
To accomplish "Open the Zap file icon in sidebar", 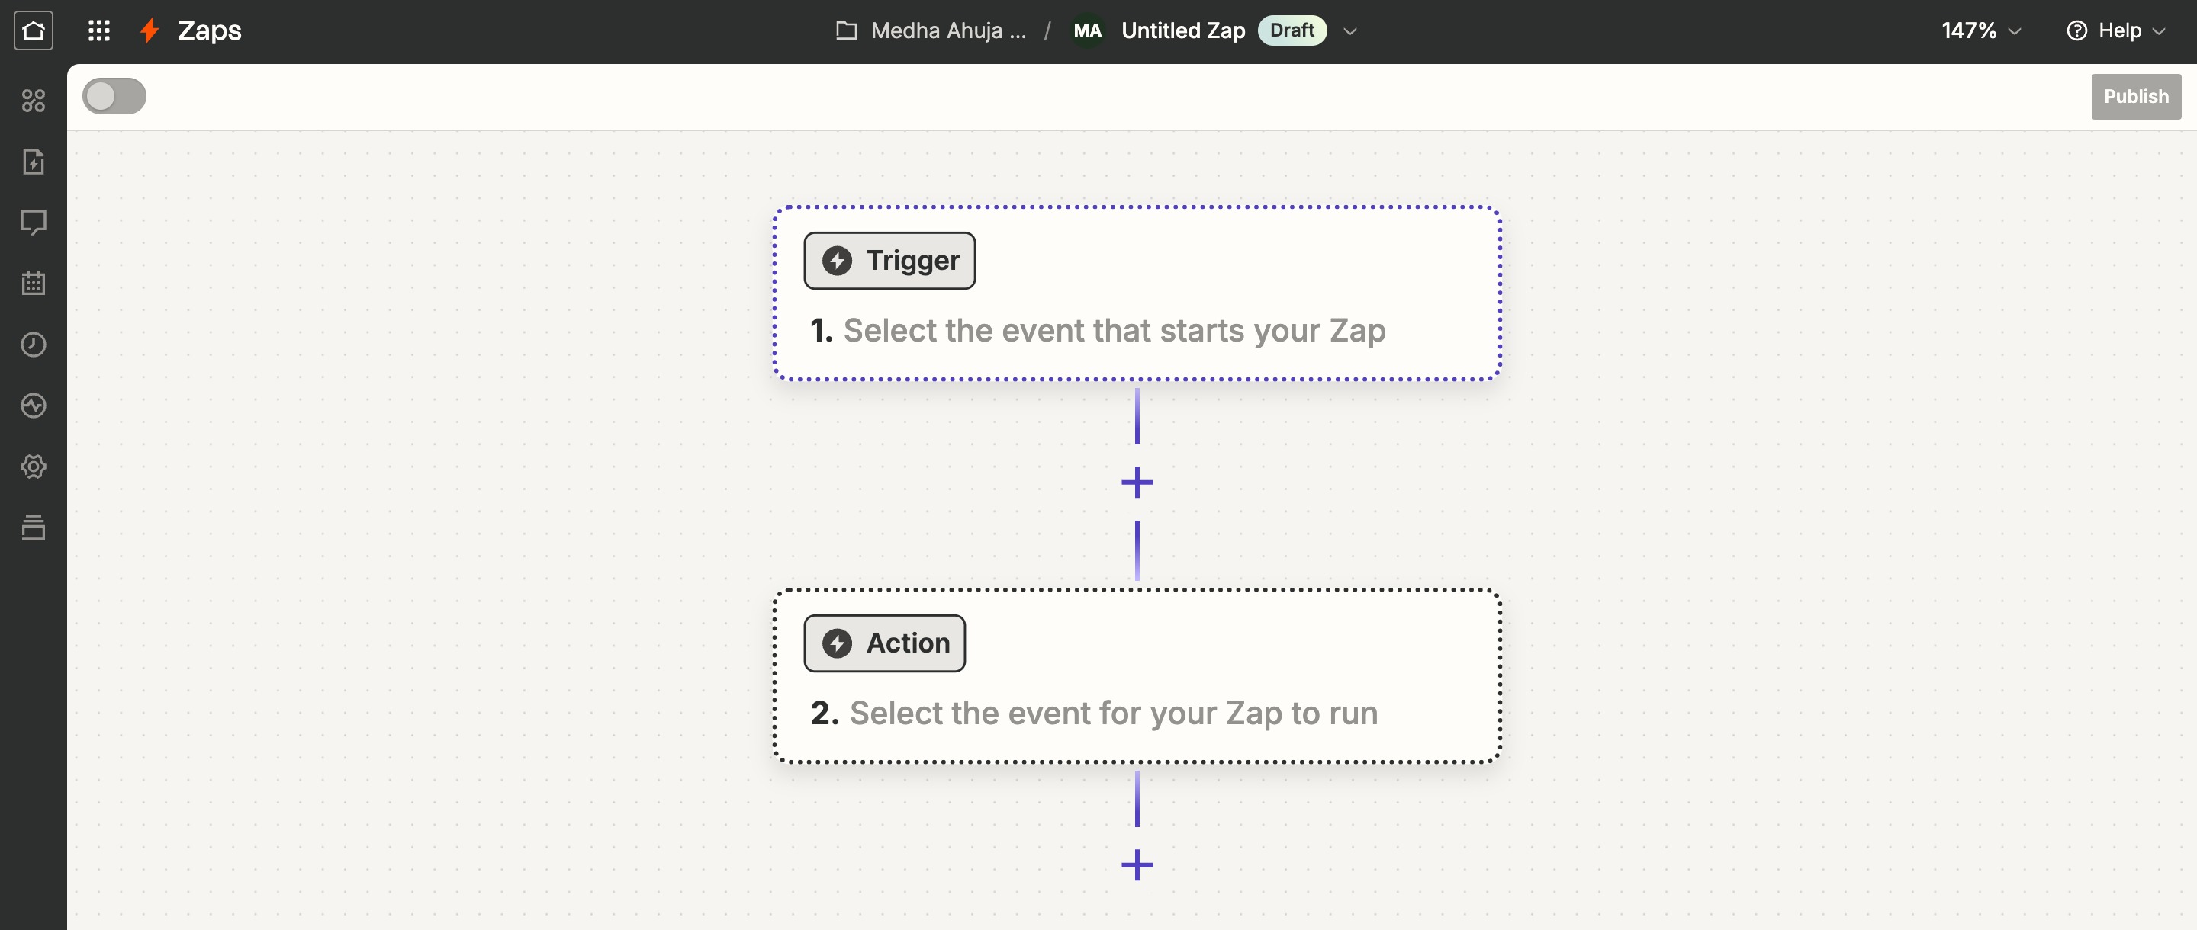I will point(34,161).
